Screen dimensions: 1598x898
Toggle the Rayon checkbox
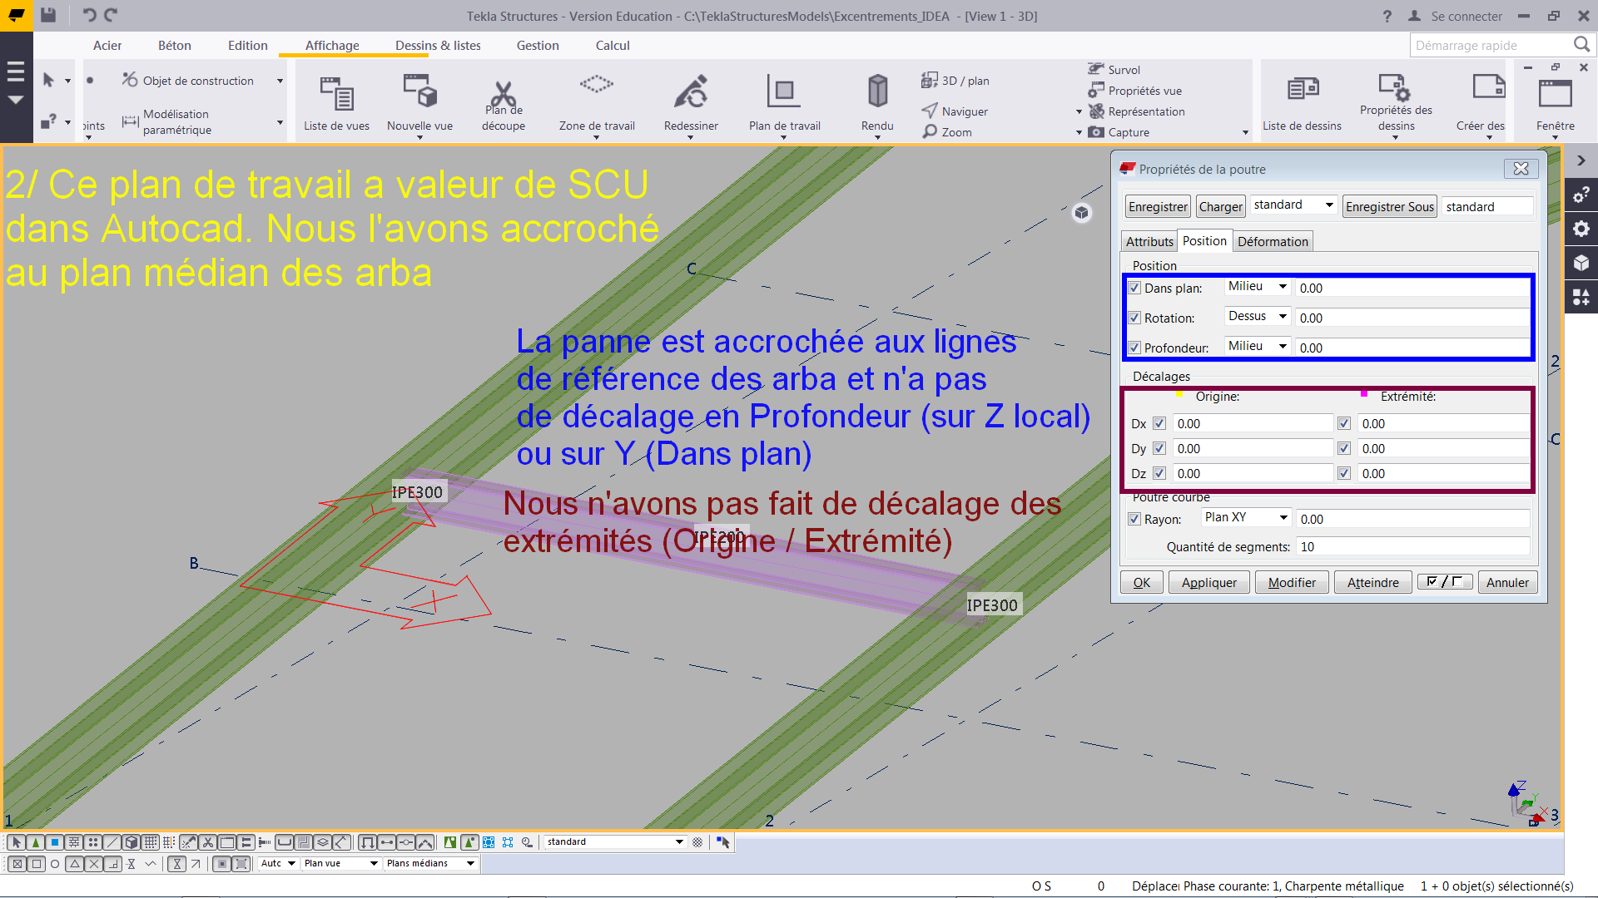1134,519
